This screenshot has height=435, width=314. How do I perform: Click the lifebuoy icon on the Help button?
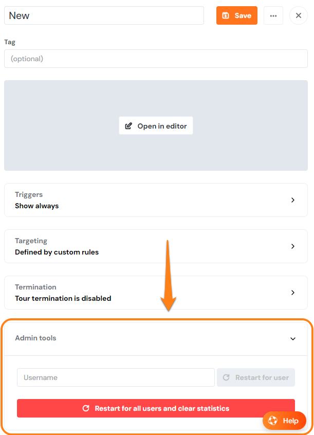click(x=273, y=421)
